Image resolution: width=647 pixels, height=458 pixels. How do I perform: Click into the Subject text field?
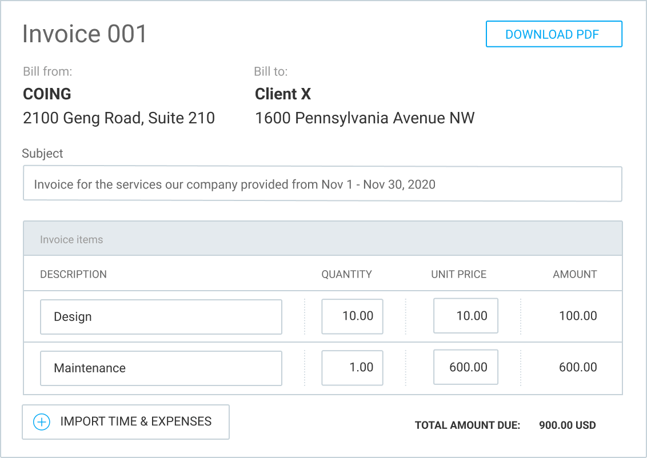click(x=322, y=184)
